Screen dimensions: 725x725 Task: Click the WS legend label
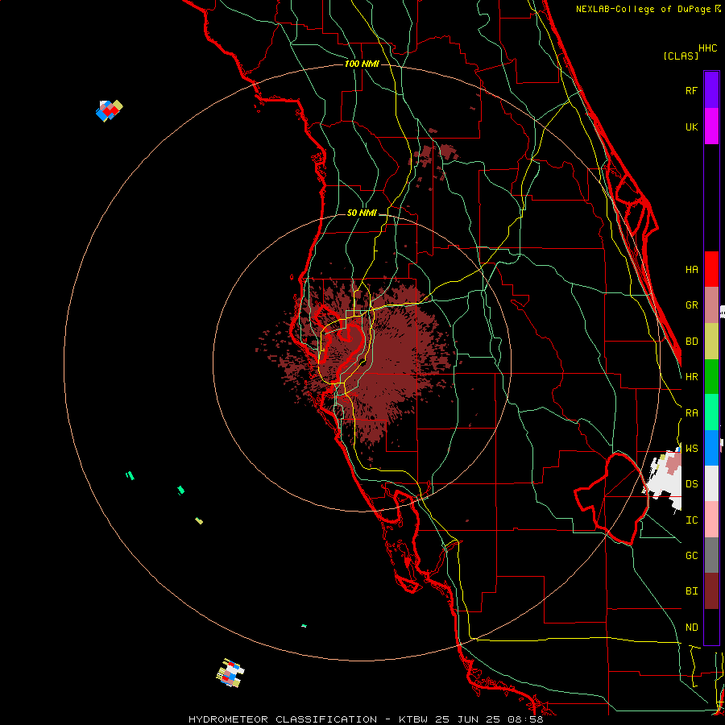point(691,449)
